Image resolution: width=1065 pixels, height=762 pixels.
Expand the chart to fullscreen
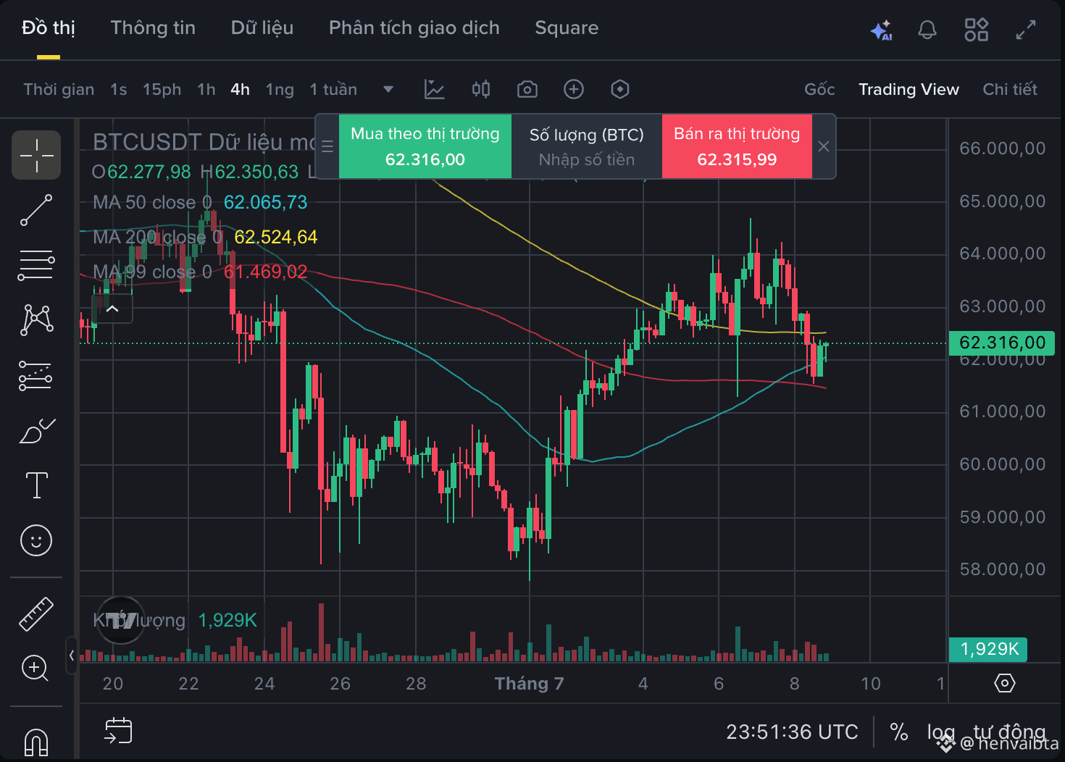pyautogui.click(x=1025, y=30)
